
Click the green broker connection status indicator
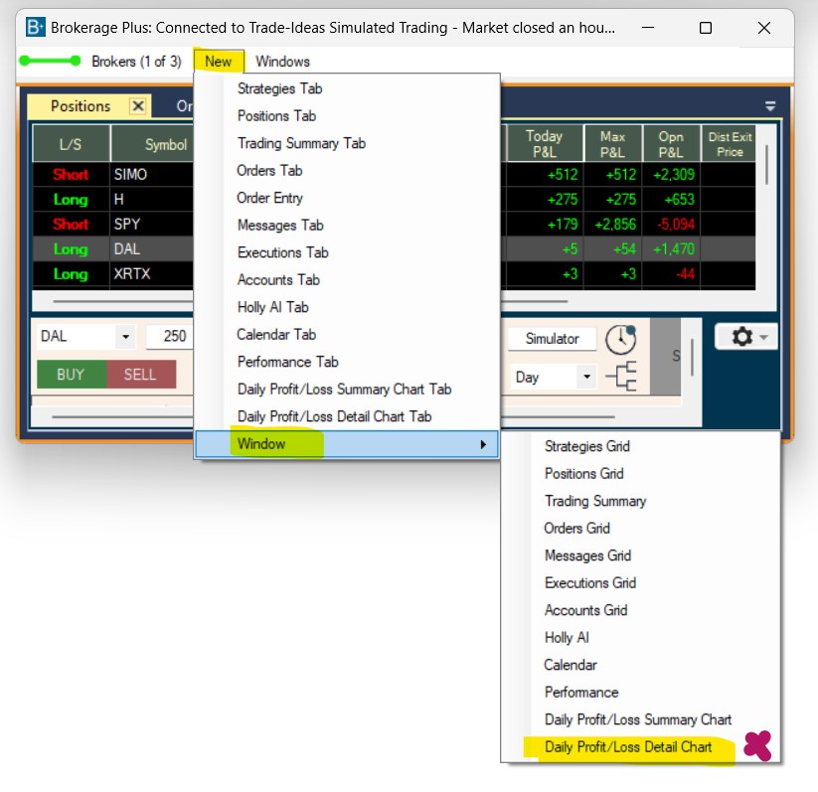50,62
